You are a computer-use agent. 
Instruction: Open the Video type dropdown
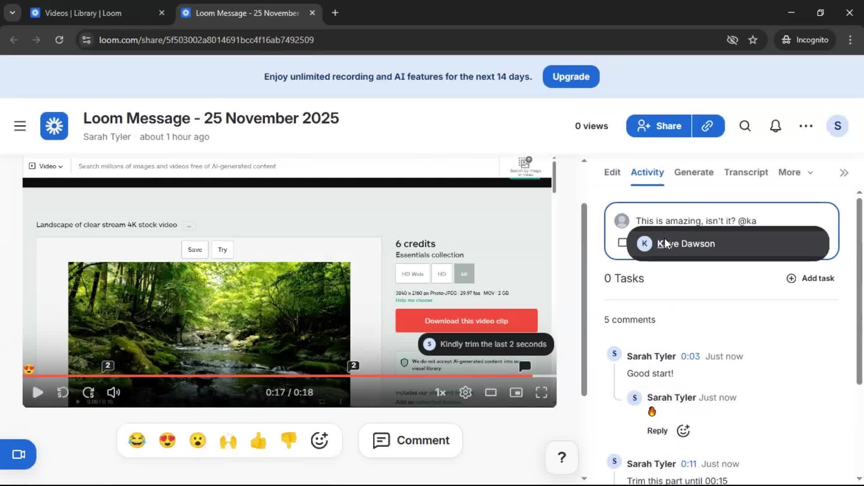coord(46,166)
